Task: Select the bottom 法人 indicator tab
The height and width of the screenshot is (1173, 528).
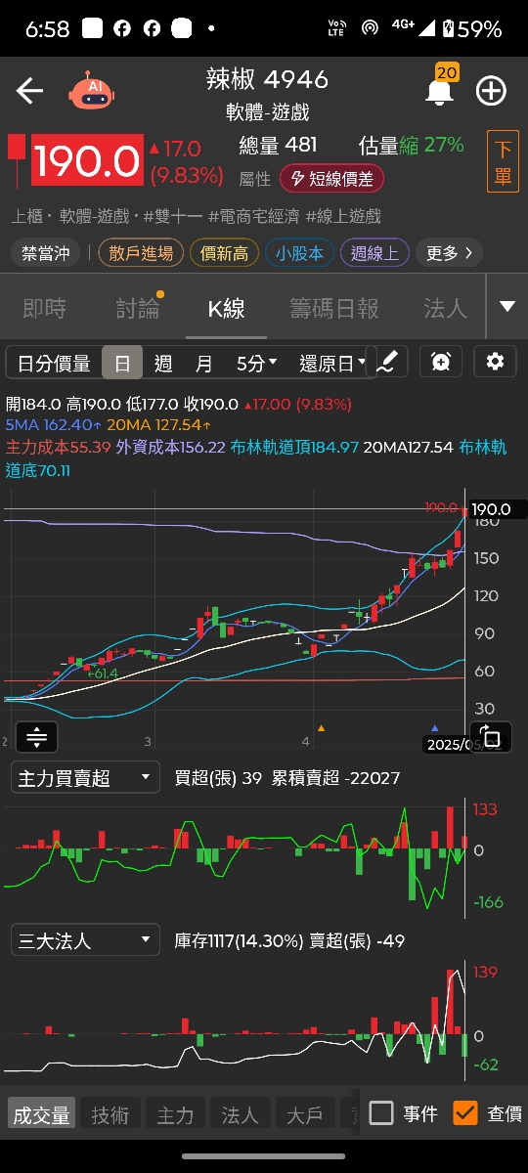Action: point(240,1115)
